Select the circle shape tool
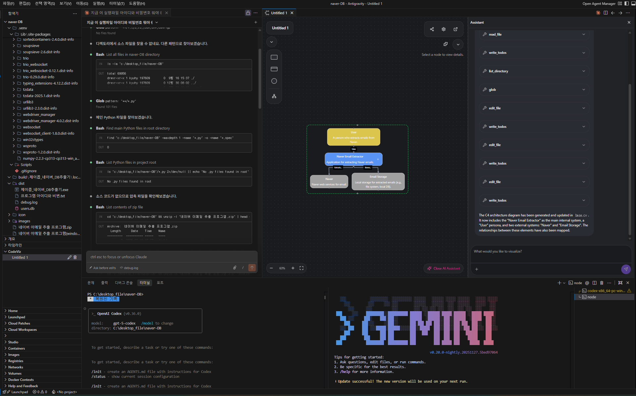 point(274,81)
